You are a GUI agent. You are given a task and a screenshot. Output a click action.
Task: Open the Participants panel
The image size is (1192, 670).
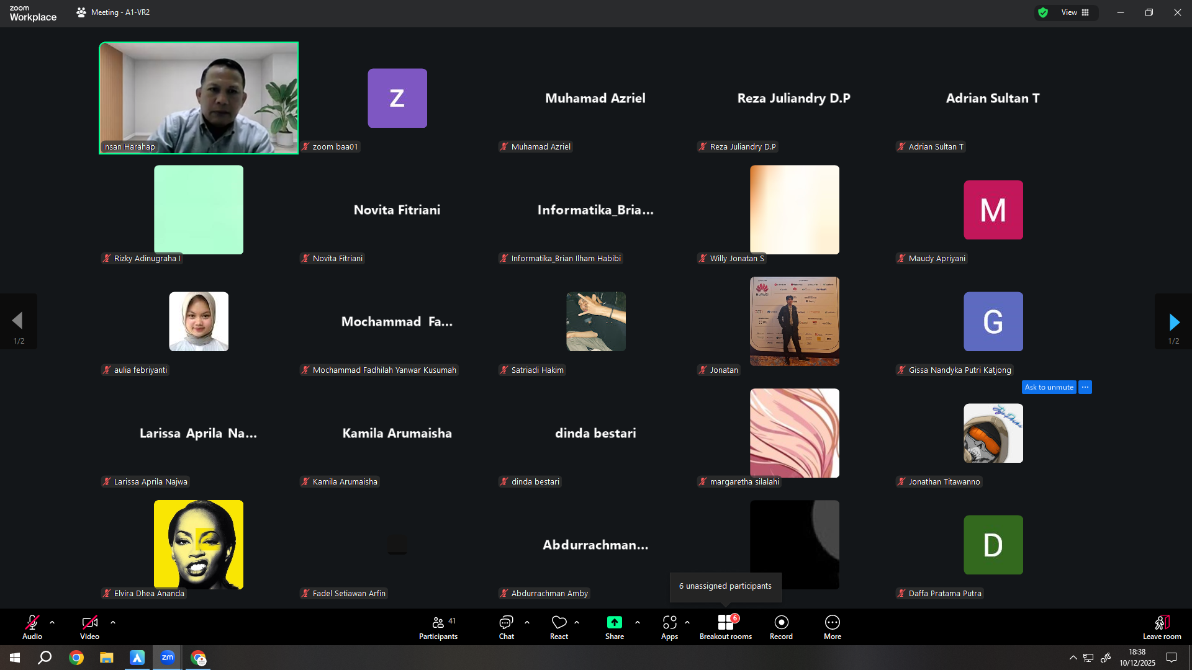438,627
